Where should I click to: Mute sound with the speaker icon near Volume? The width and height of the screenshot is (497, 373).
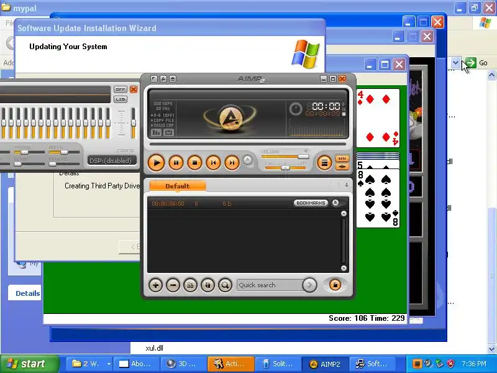[x=306, y=151]
